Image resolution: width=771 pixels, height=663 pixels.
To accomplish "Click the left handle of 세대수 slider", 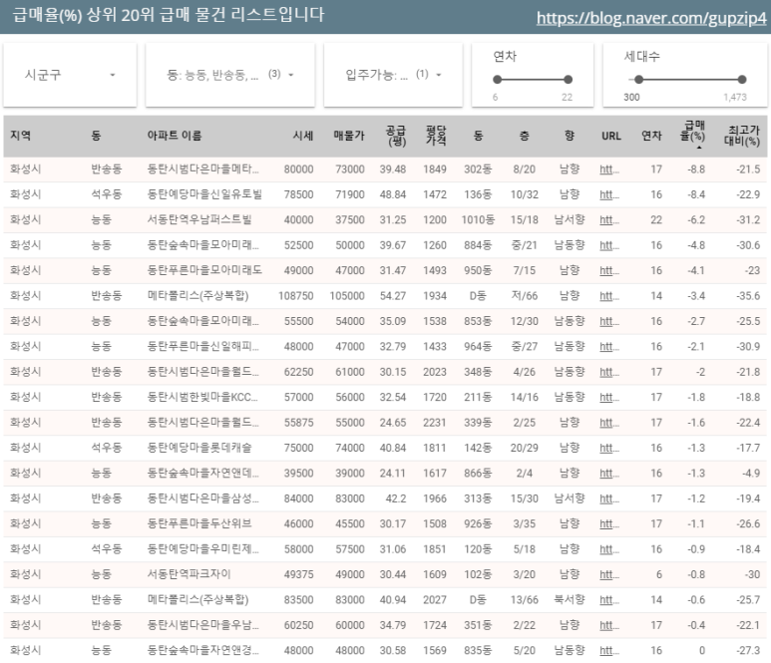I will click(638, 79).
